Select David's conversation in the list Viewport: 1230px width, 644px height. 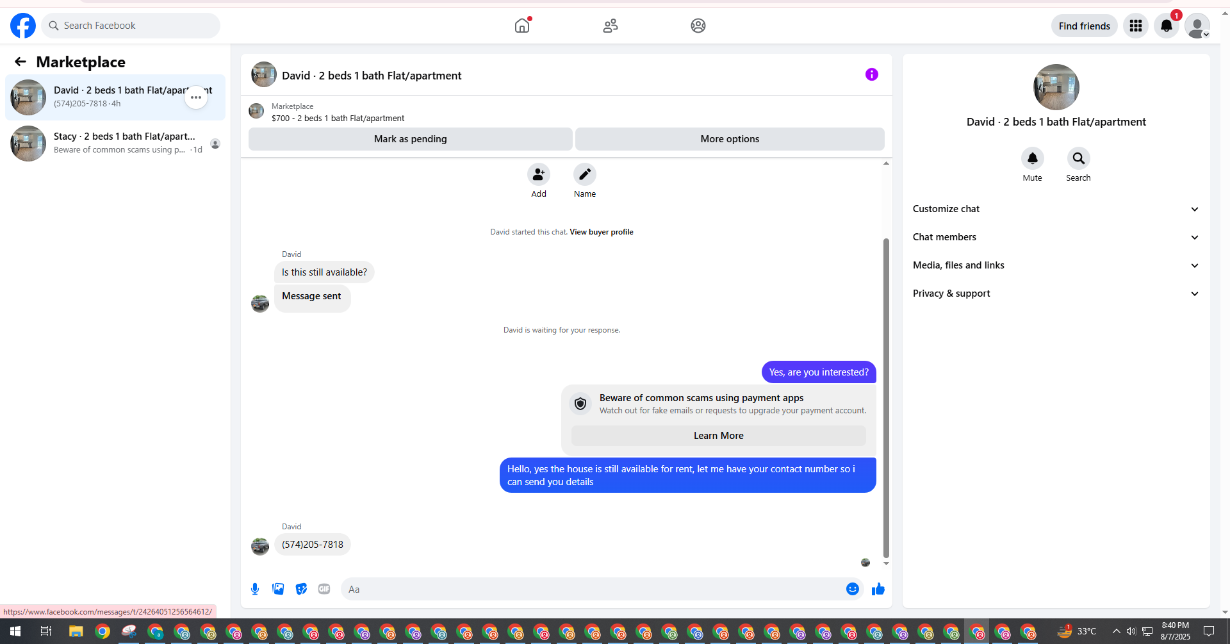click(115, 97)
